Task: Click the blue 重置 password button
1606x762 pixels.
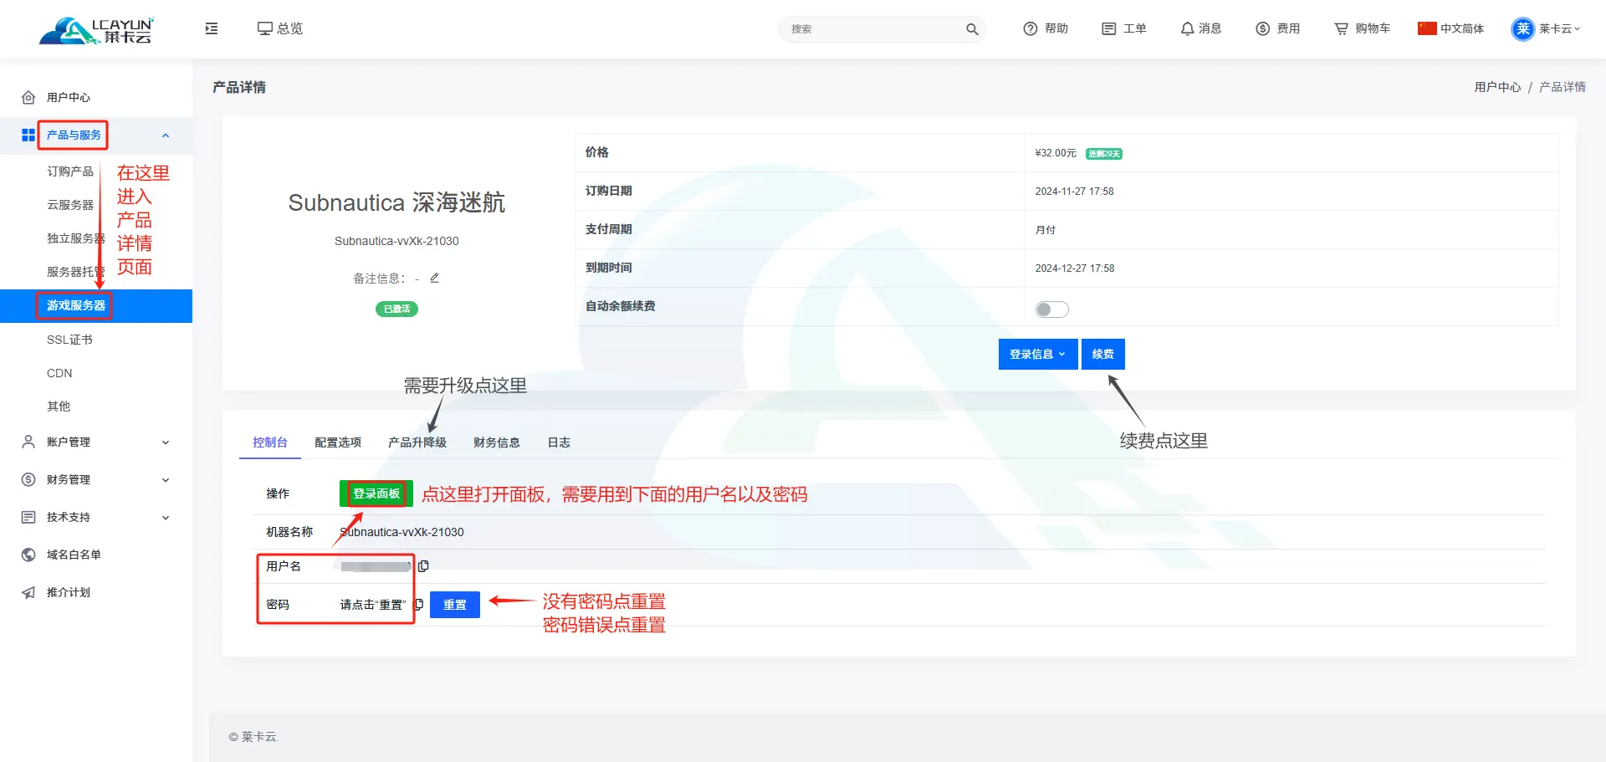Action: pyautogui.click(x=455, y=605)
